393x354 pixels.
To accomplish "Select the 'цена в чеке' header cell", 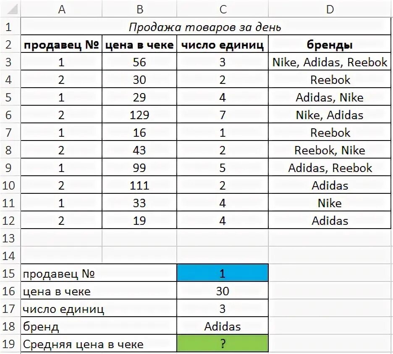I will tap(139, 44).
